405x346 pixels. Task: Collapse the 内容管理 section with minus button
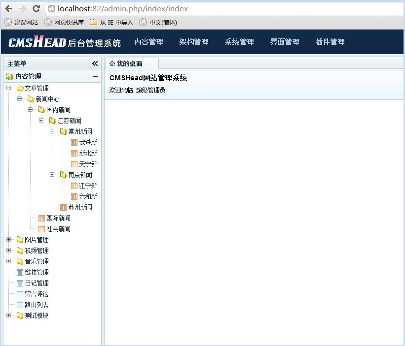point(95,76)
